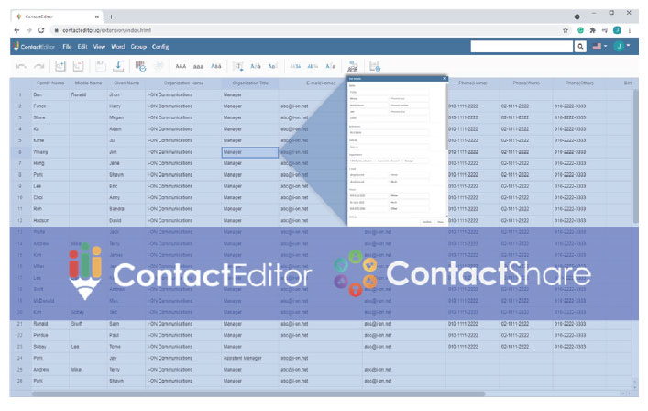The height and width of the screenshot is (411, 648).
Task: Open the Config menu
Action: click(x=160, y=47)
